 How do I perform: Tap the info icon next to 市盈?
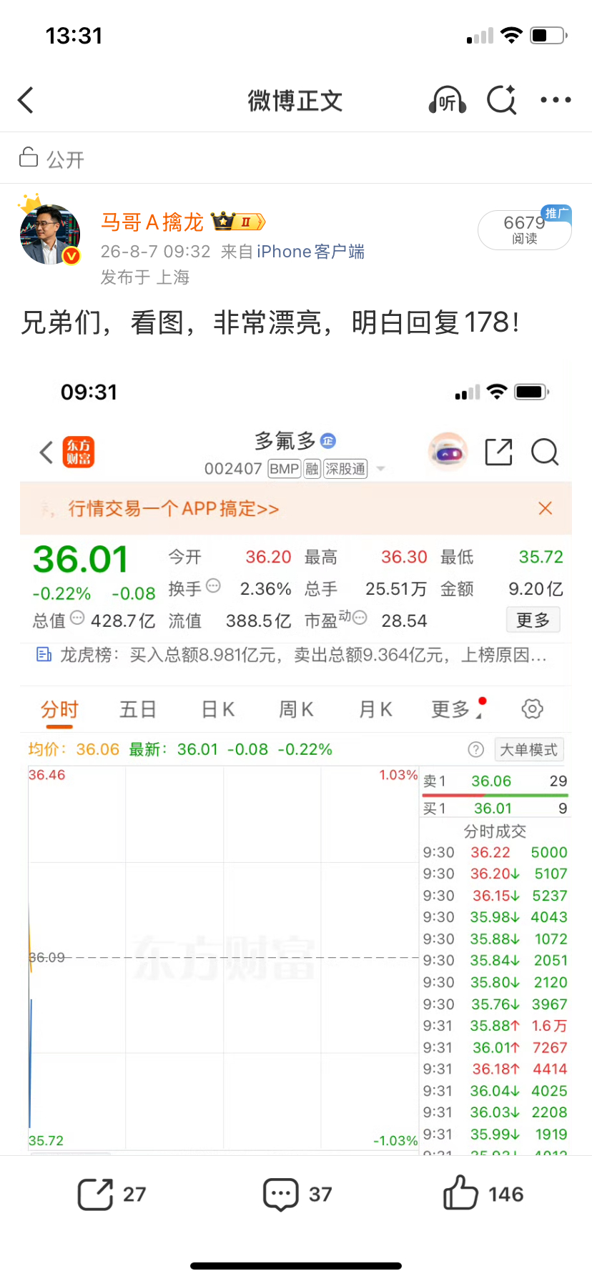click(360, 618)
